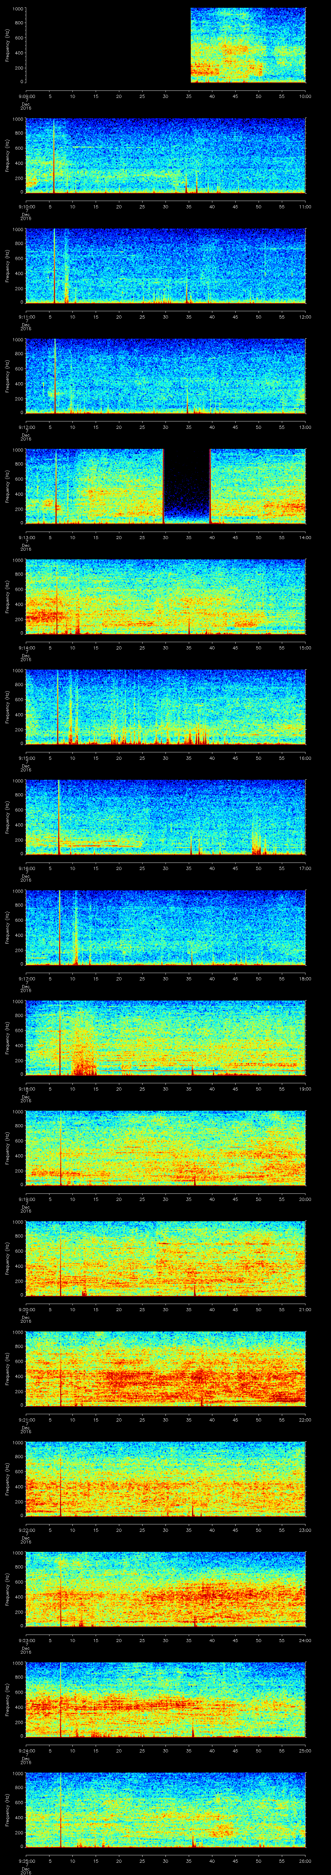This screenshot has width=331, height=1875.
Task: Select the spectrogram panel starting at 9:09:00
Action: coord(166,45)
